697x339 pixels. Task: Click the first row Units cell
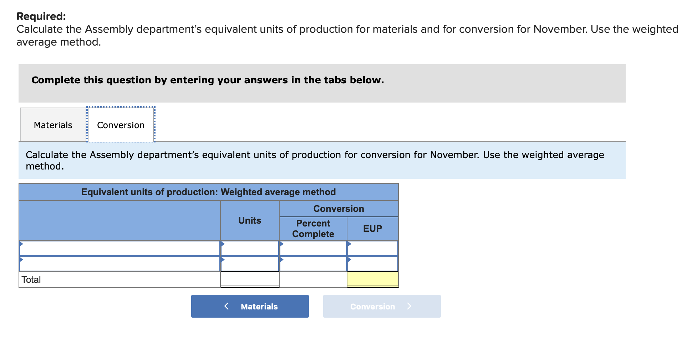250,249
